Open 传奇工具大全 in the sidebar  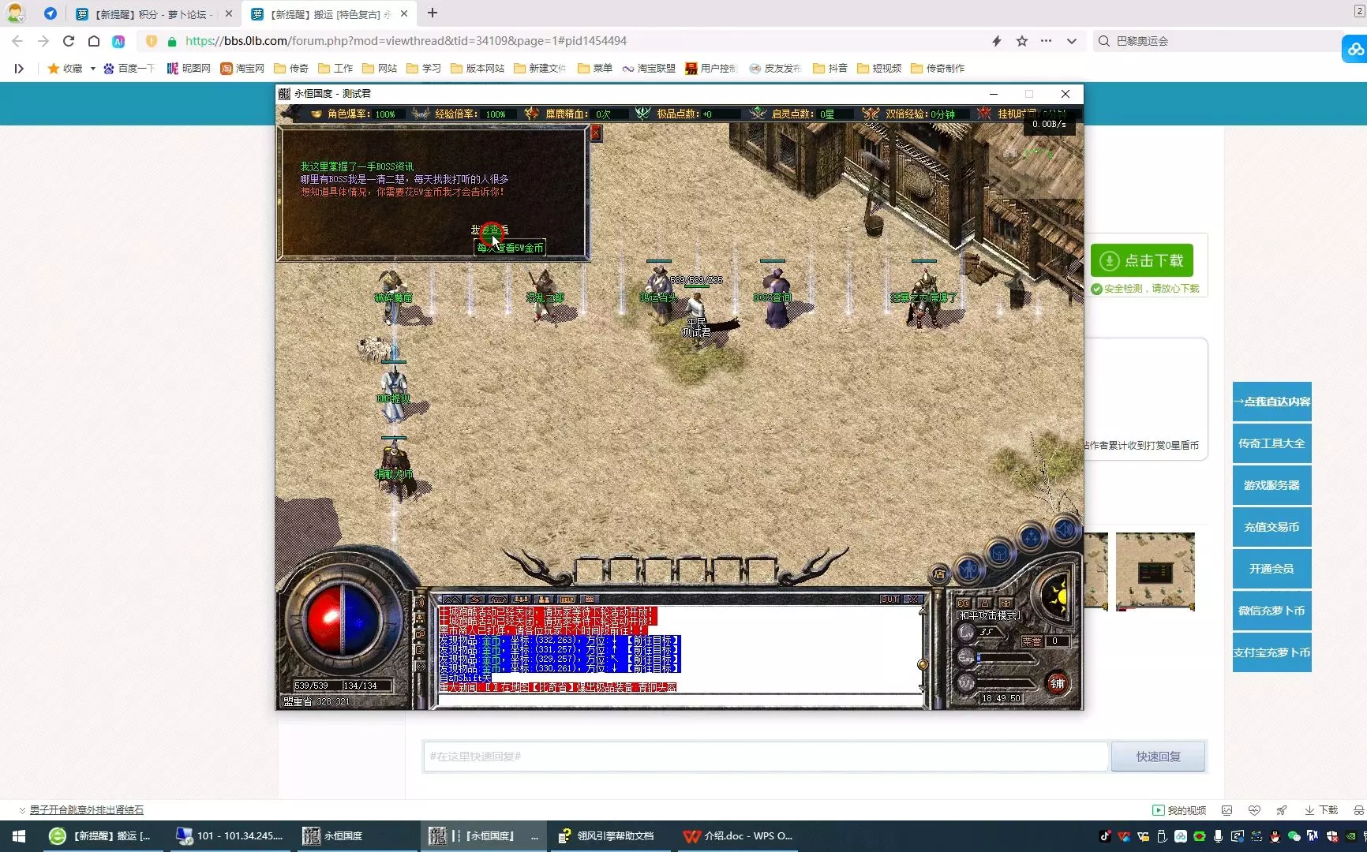point(1272,443)
